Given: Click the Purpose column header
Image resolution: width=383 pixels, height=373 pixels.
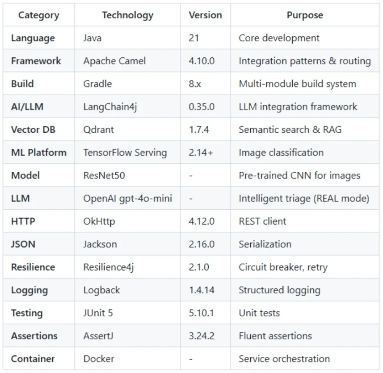Looking at the screenshot, I should point(305,15).
